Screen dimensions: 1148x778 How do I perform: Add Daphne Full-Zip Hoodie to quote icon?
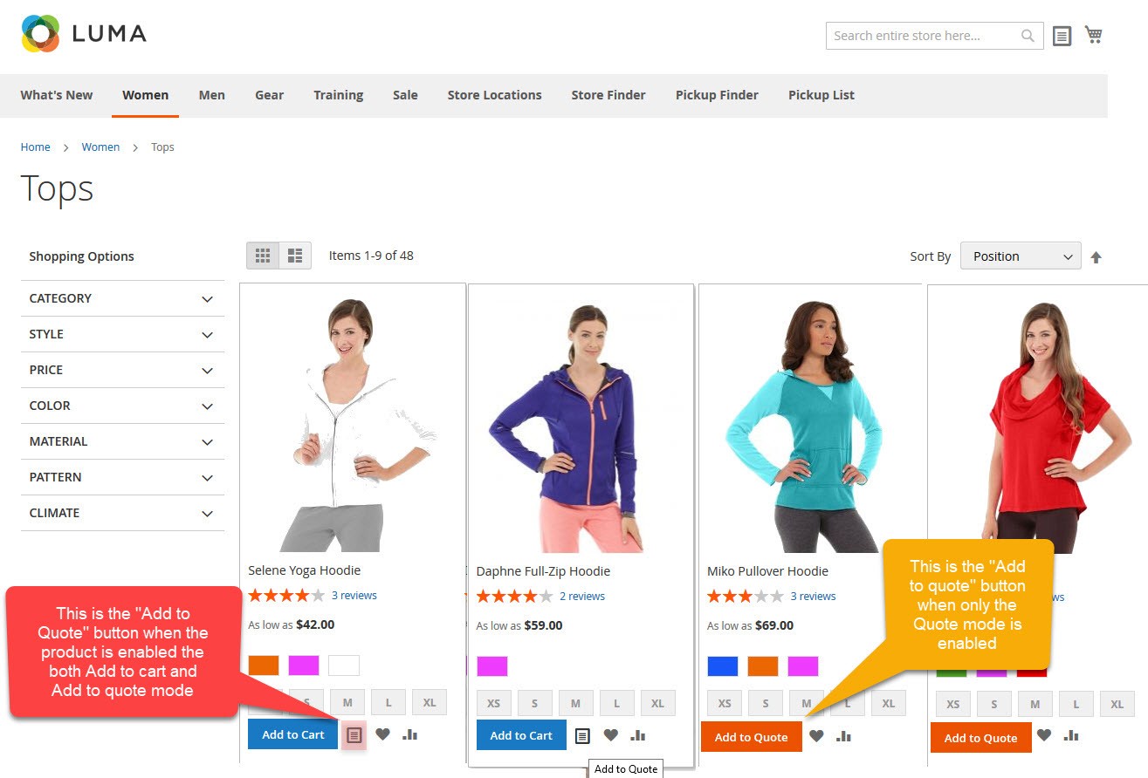[x=582, y=736]
